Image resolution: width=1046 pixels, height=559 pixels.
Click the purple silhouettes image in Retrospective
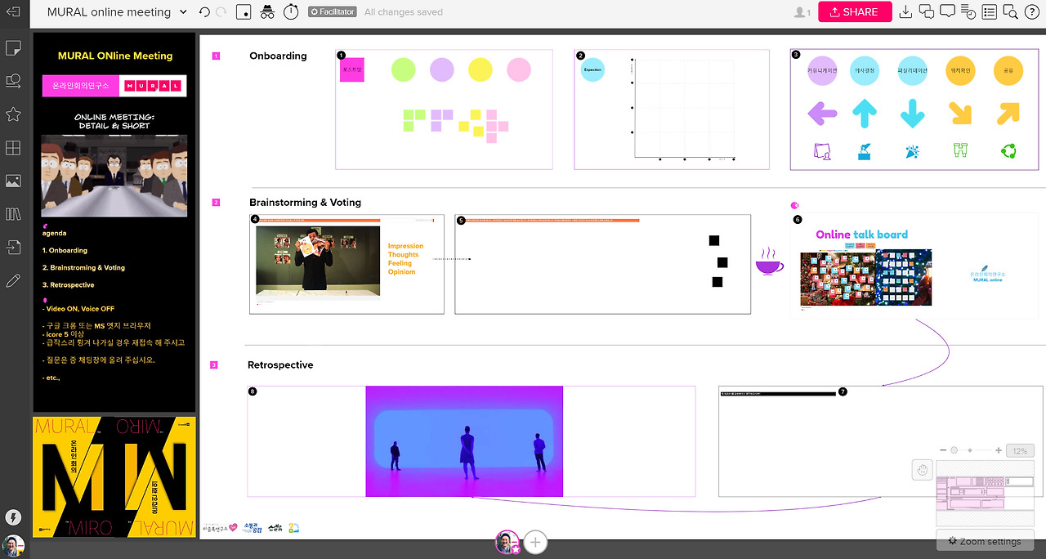pos(464,441)
